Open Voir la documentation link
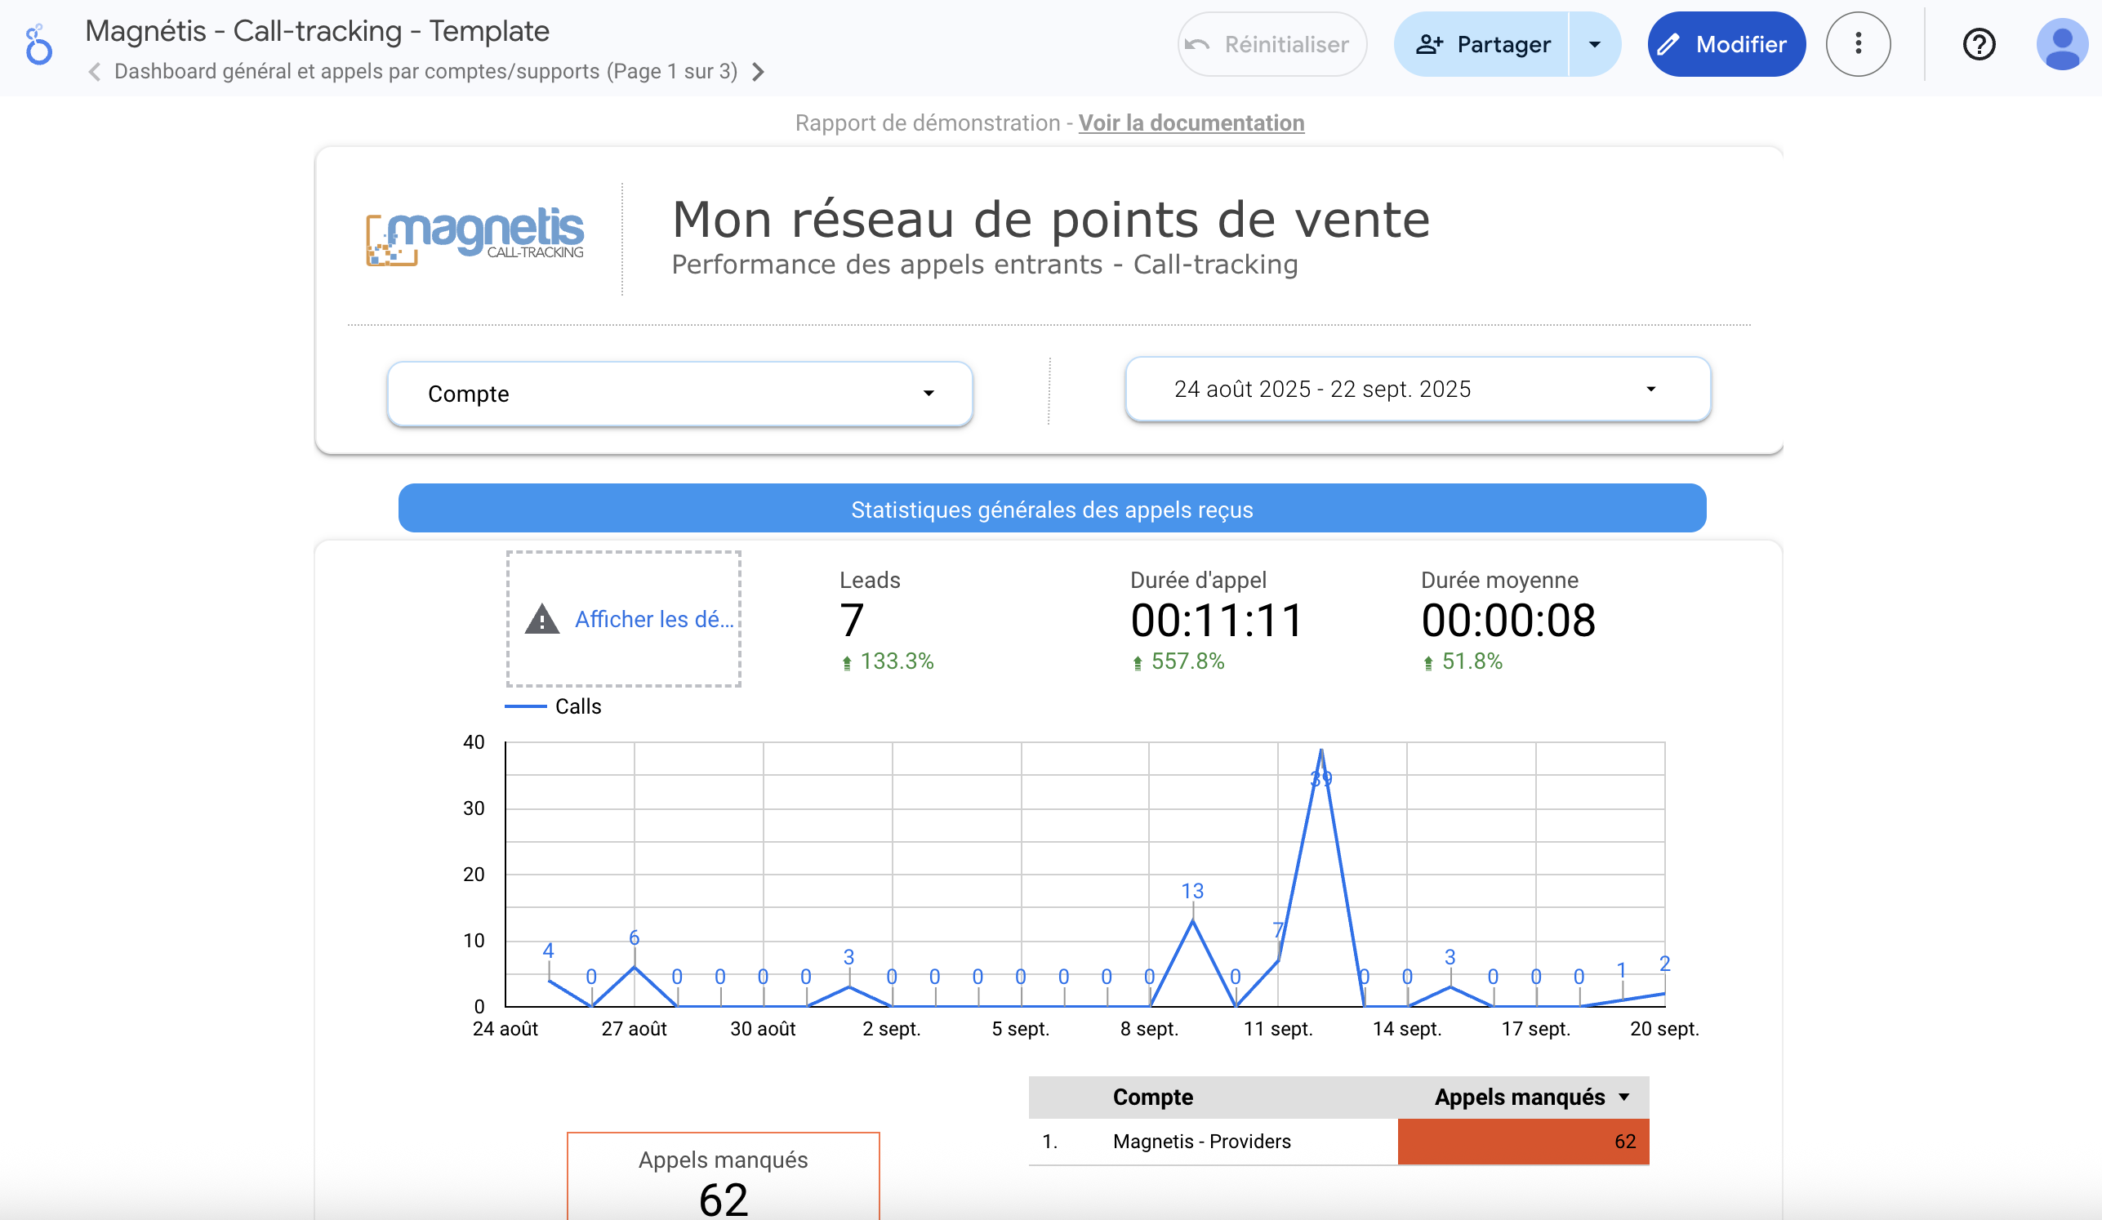Image resolution: width=2102 pixels, height=1220 pixels. tap(1191, 122)
